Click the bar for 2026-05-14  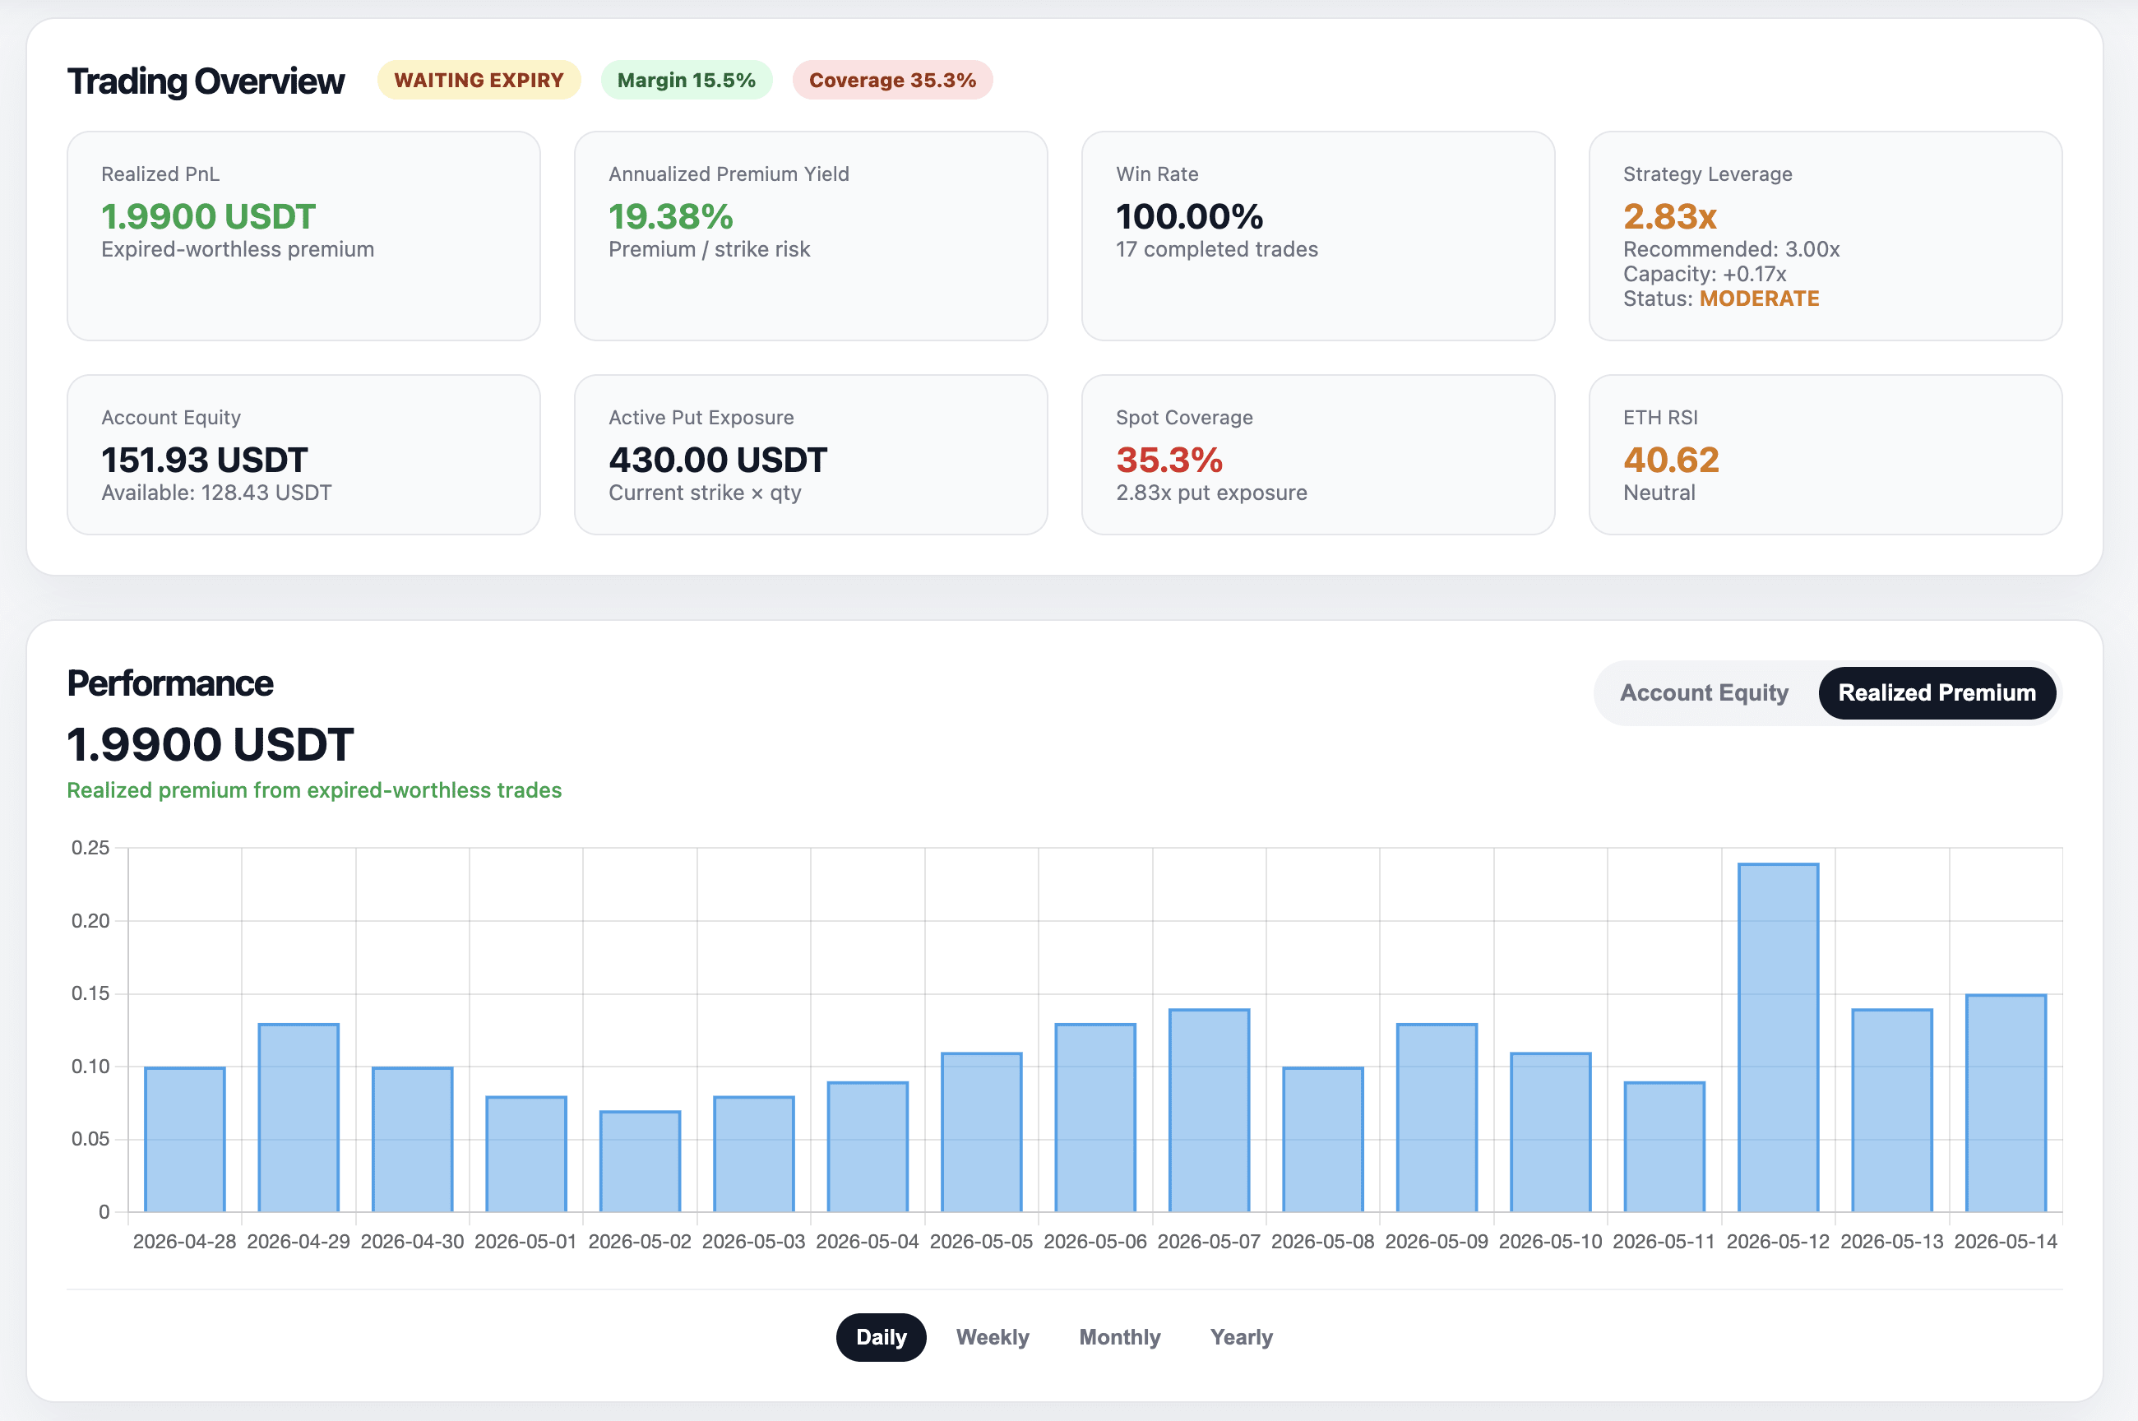[2005, 1103]
